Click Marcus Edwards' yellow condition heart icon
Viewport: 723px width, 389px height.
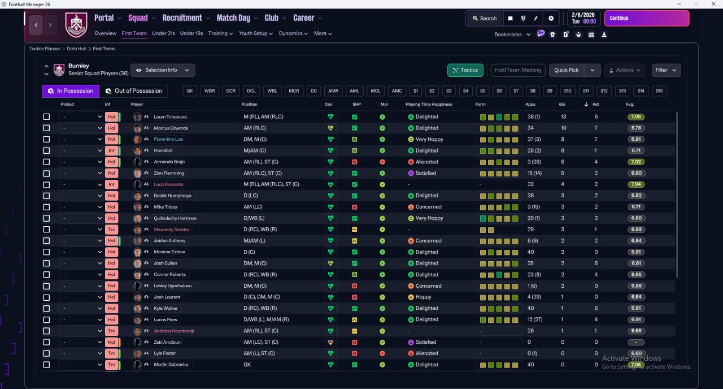(x=330, y=128)
